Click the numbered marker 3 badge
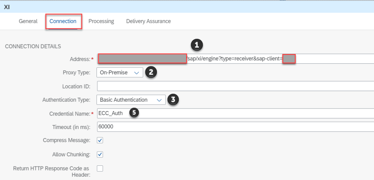The image size is (374, 180). 173,99
